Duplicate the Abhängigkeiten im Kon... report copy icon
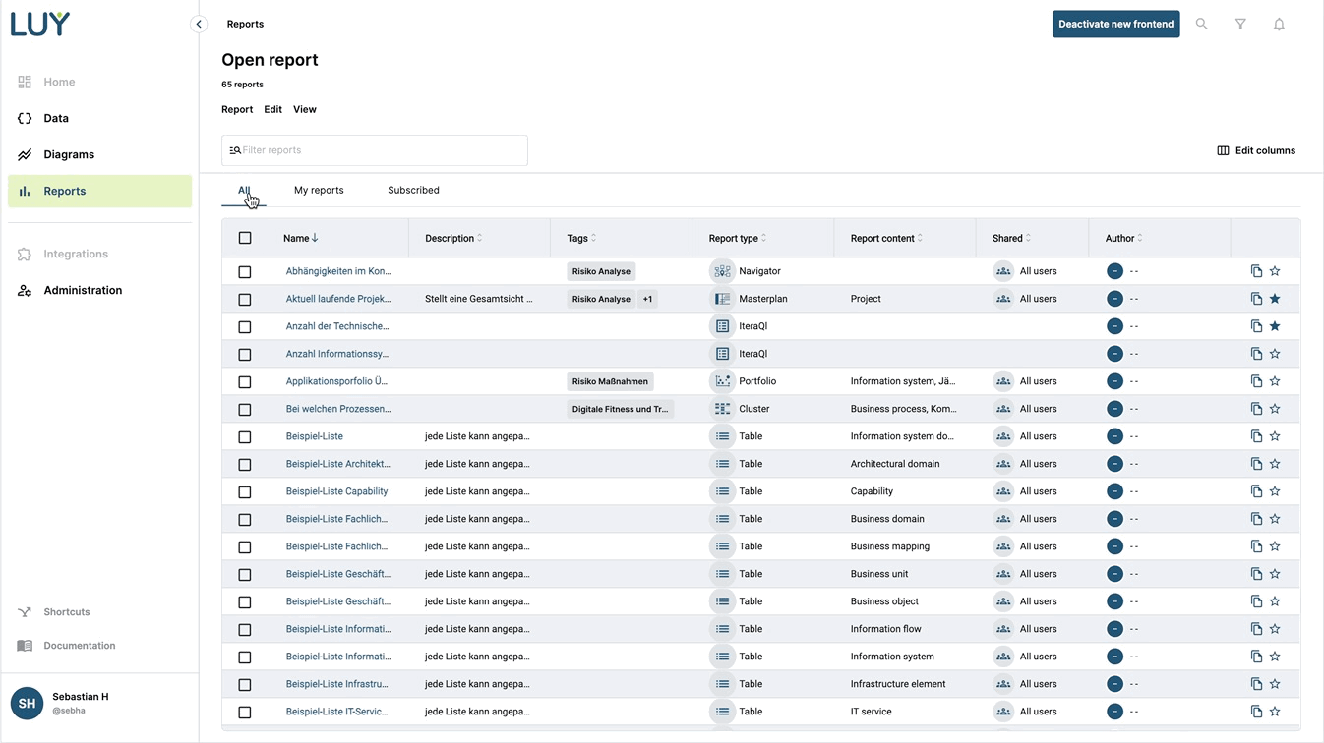 (1256, 271)
